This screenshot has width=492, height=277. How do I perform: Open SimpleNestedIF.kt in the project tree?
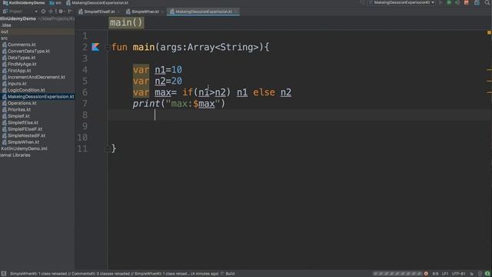26,135
